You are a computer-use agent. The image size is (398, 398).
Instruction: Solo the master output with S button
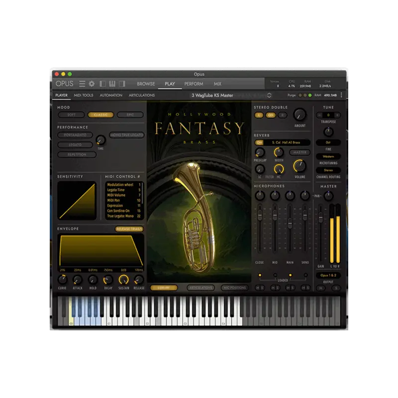[336, 288]
